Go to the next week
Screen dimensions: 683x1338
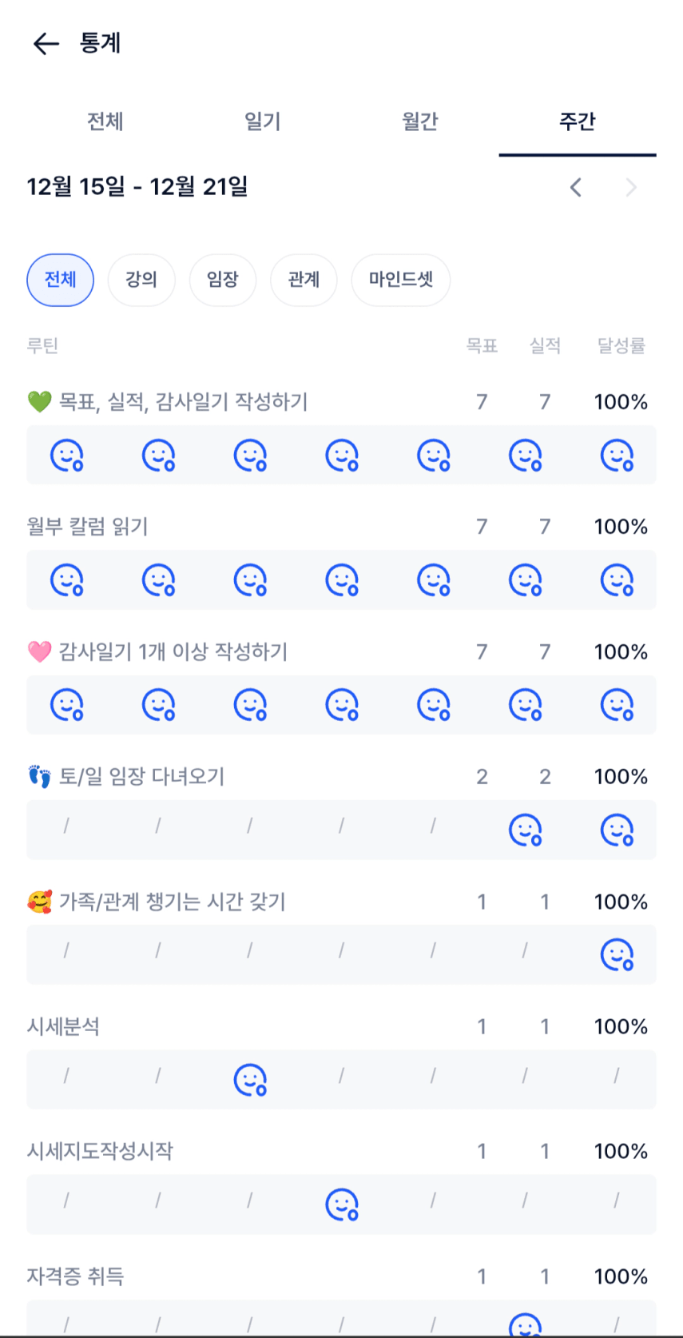631,188
